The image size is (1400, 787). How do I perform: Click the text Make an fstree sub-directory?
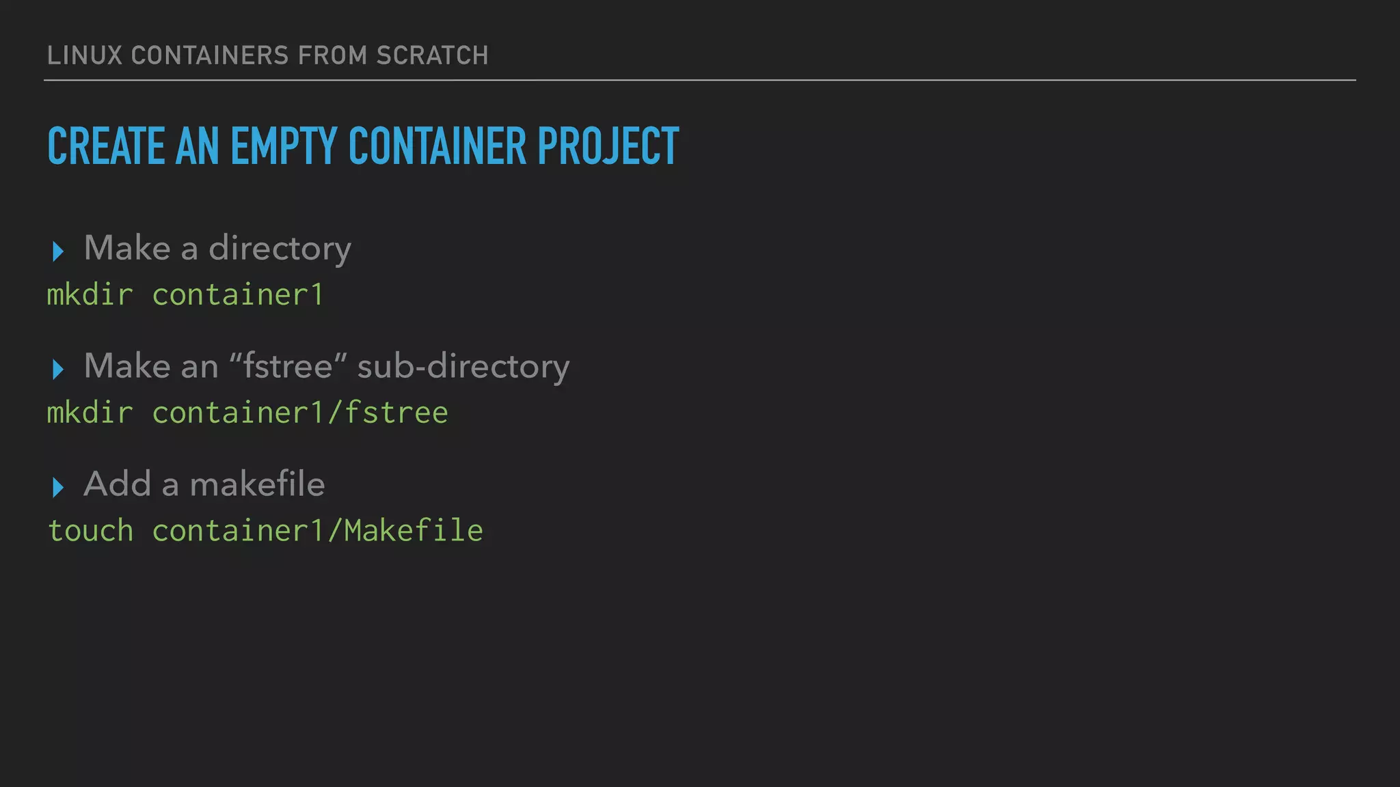pyautogui.click(x=327, y=367)
